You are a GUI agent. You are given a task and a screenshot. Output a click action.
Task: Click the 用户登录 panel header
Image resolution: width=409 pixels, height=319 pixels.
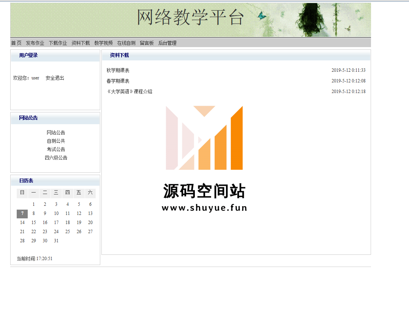click(55, 55)
